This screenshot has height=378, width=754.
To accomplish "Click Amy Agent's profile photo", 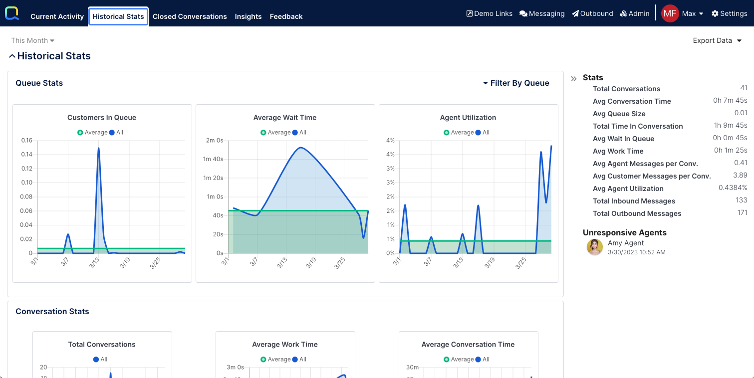I will [595, 247].
